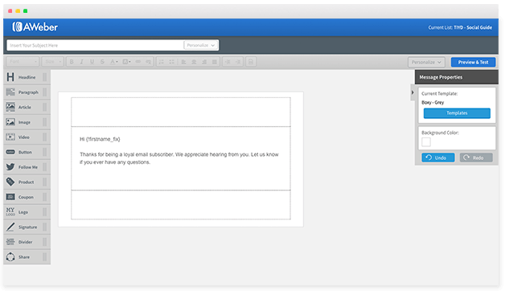This screenshot has width=505, height=295.
Task: Pick the Signature pen icon
Action: (10, 227)
